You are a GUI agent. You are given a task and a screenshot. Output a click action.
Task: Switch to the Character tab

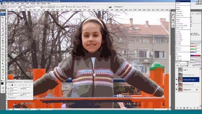[x=11, y=82]
